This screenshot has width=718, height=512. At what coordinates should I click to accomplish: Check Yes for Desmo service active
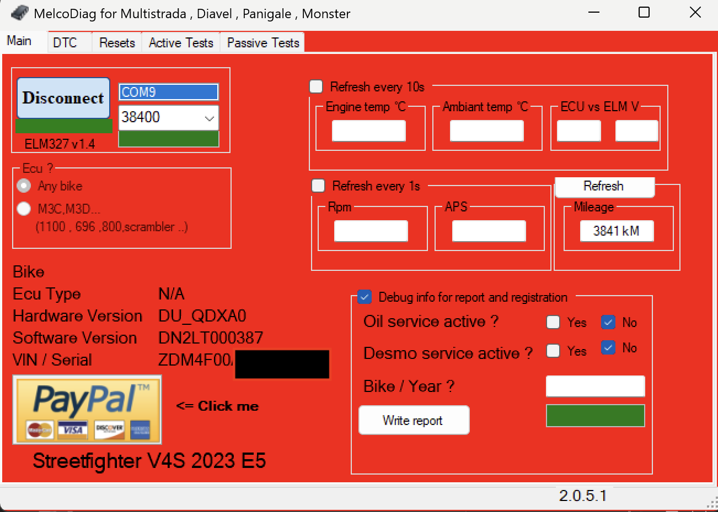[x=553, y=351]
